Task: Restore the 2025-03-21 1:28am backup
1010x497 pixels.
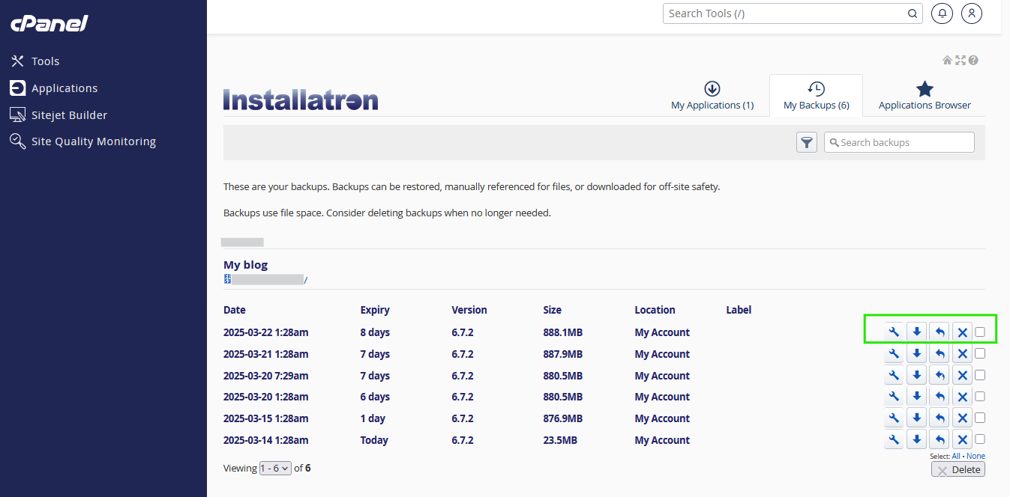Action: coord(940,354)
